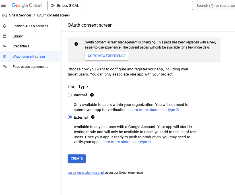The width and height of the screenshot is (235, 195).
Task: Click the Library sidebar icon
Action: click(5, 36)
